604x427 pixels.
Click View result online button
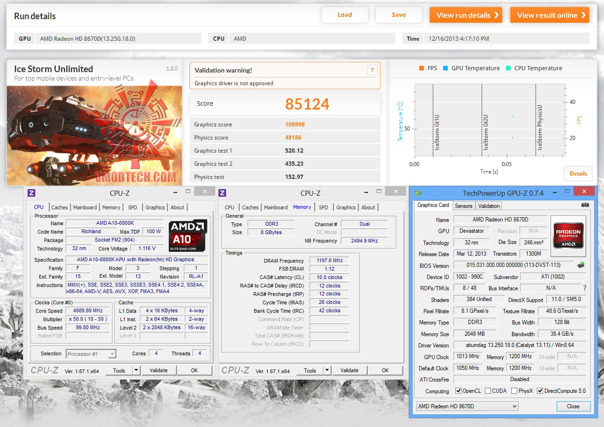(x=550, y=15)
